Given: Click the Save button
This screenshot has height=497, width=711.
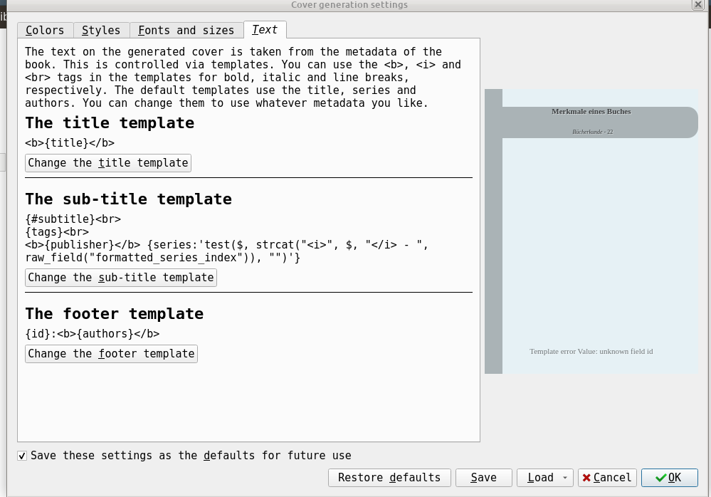Looking at the screenshot, I should (x=483, y=478).
